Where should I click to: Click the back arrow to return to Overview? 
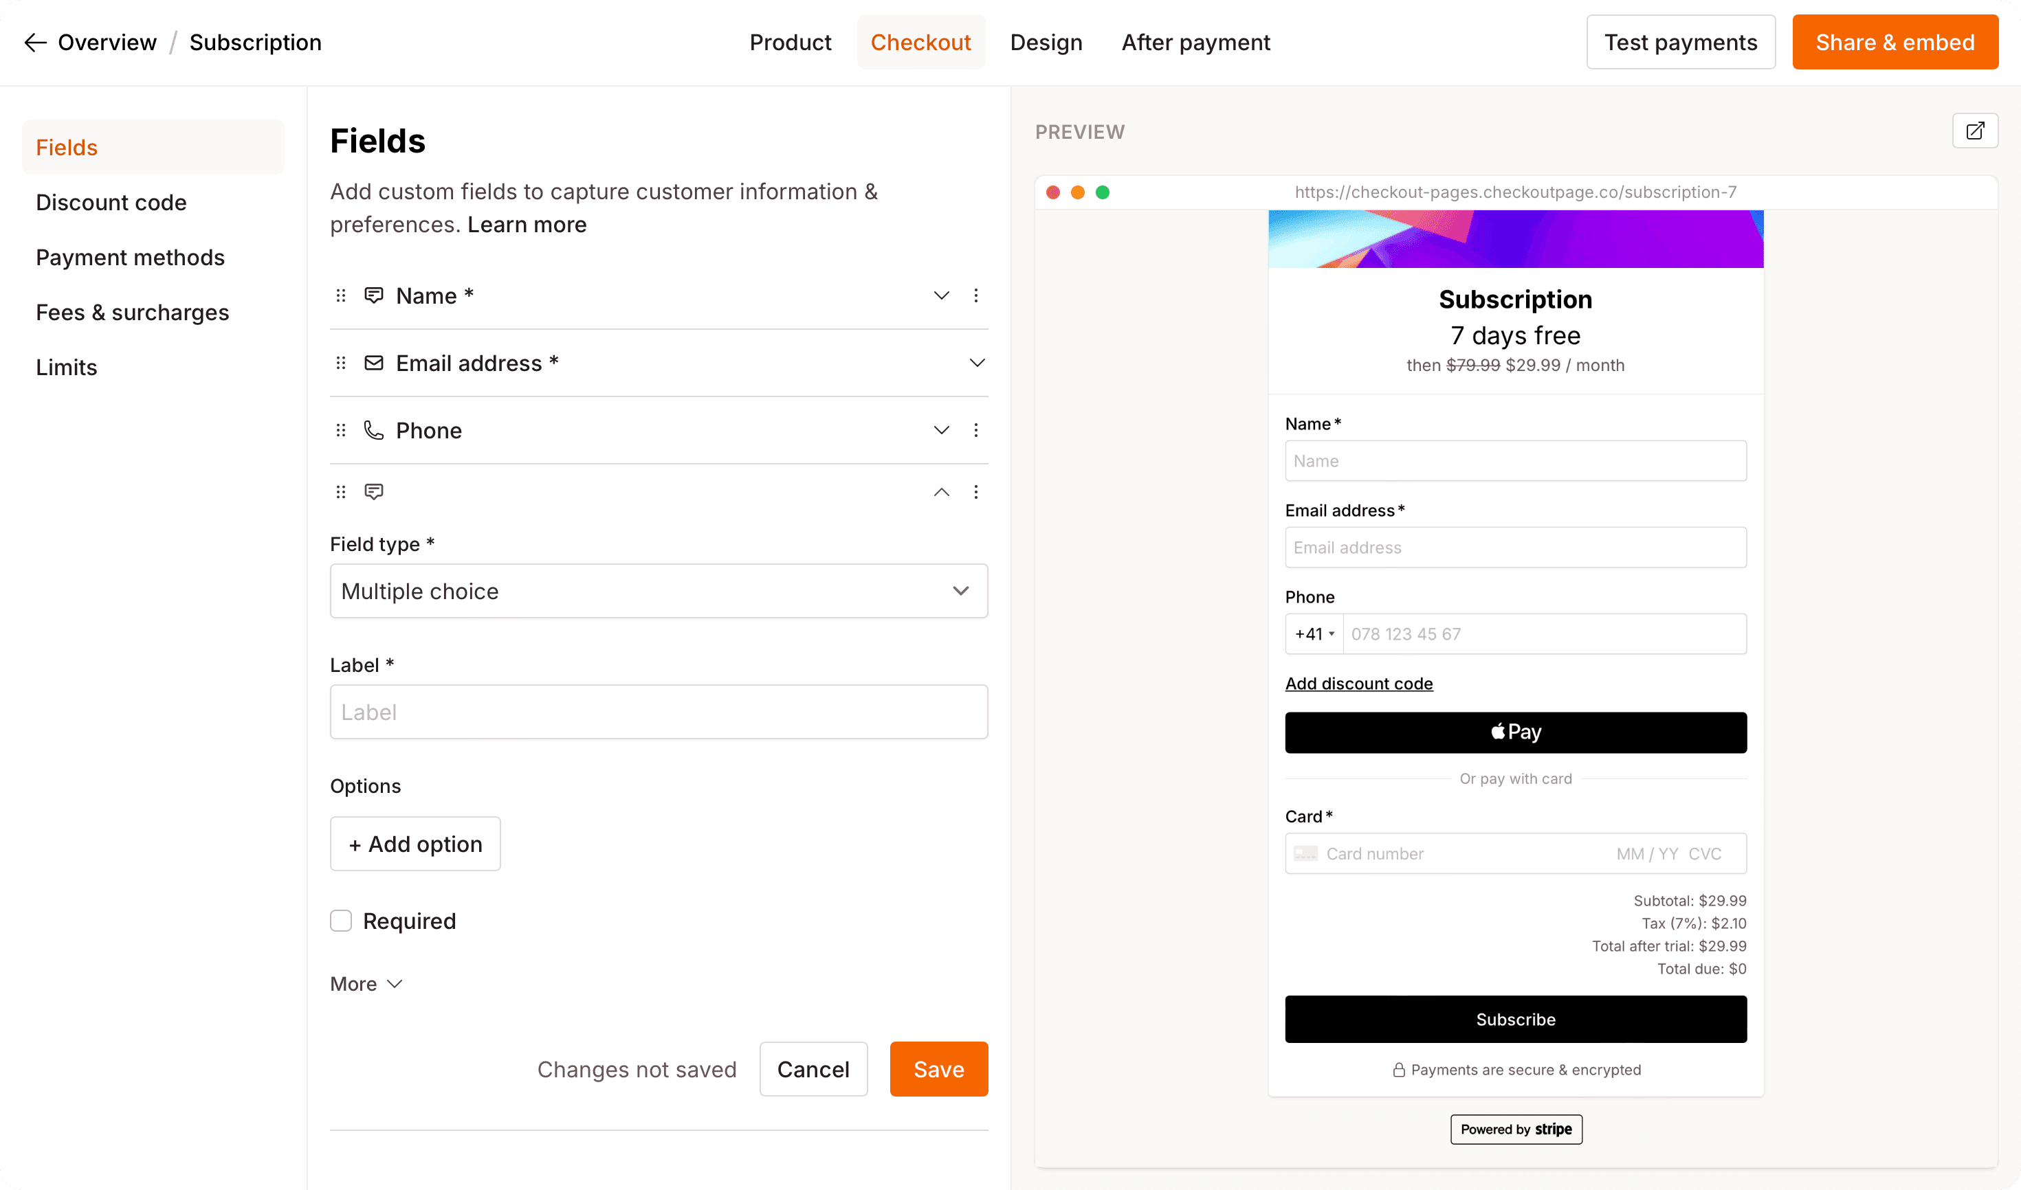[35, 42]
